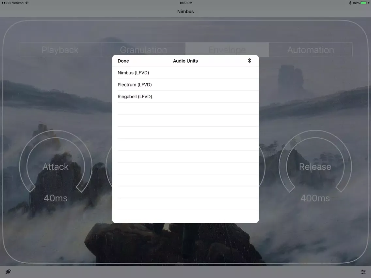Select Nimbus (LFVD) audio unit
The width and height of the screenshot is (371, 278).
click(x=185, y=73)
